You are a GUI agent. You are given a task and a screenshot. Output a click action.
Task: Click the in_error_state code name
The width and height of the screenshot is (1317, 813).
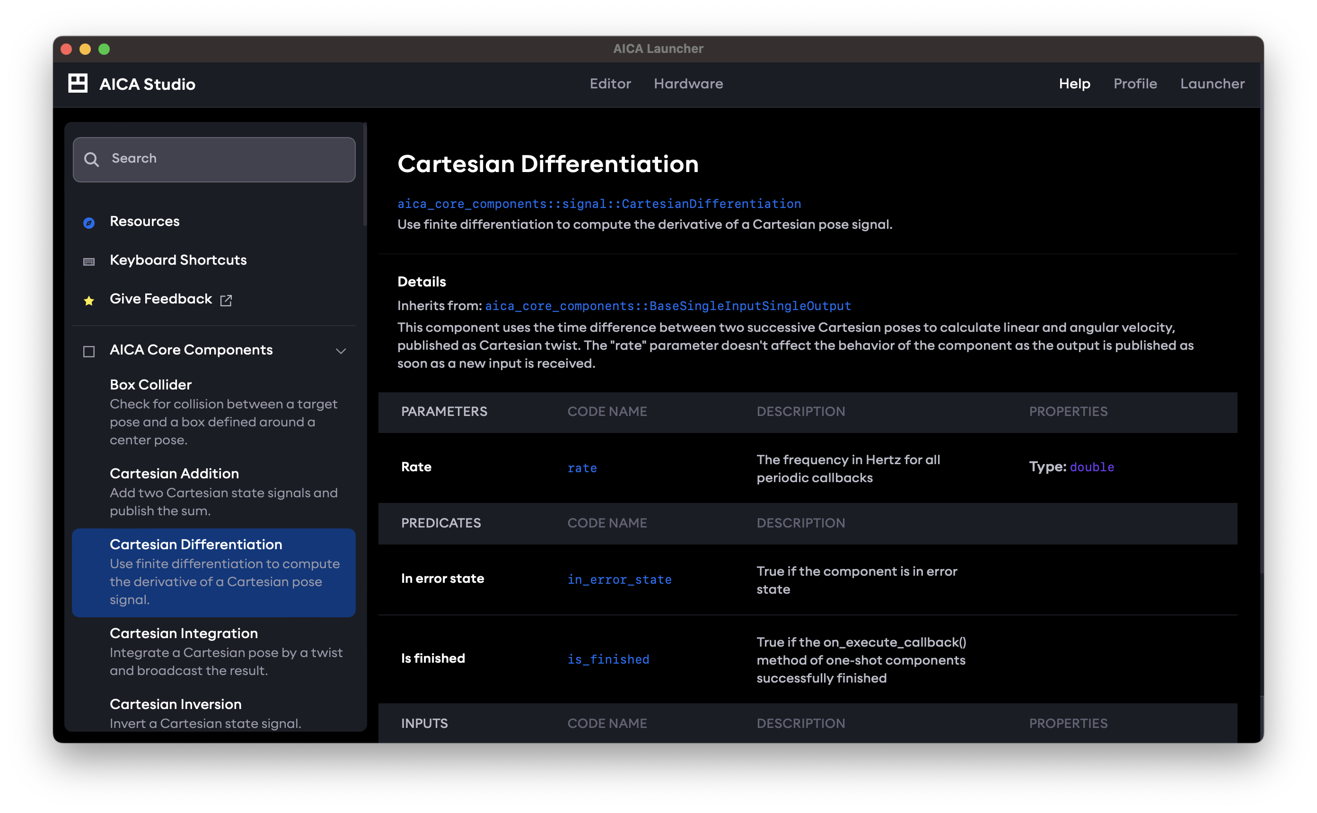[x=620, y=579]
